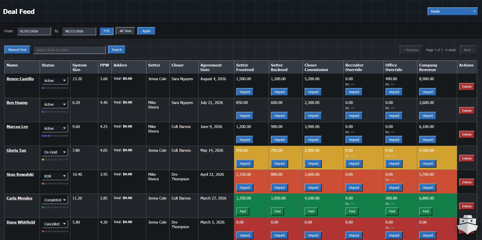Open Ben Huang's status dropdown
The height and width of the screenshot is (240, 482).
(x=55, y=104)
